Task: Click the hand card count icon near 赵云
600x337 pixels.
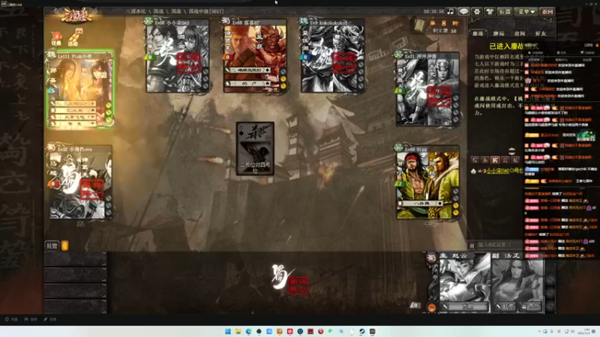Action: pyautogui.click(x=415, y=305)
